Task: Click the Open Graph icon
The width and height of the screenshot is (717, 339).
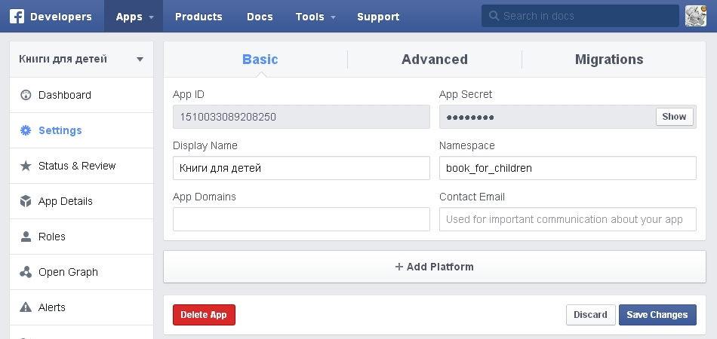Action: pyautogui.click(x=26, y=272)
